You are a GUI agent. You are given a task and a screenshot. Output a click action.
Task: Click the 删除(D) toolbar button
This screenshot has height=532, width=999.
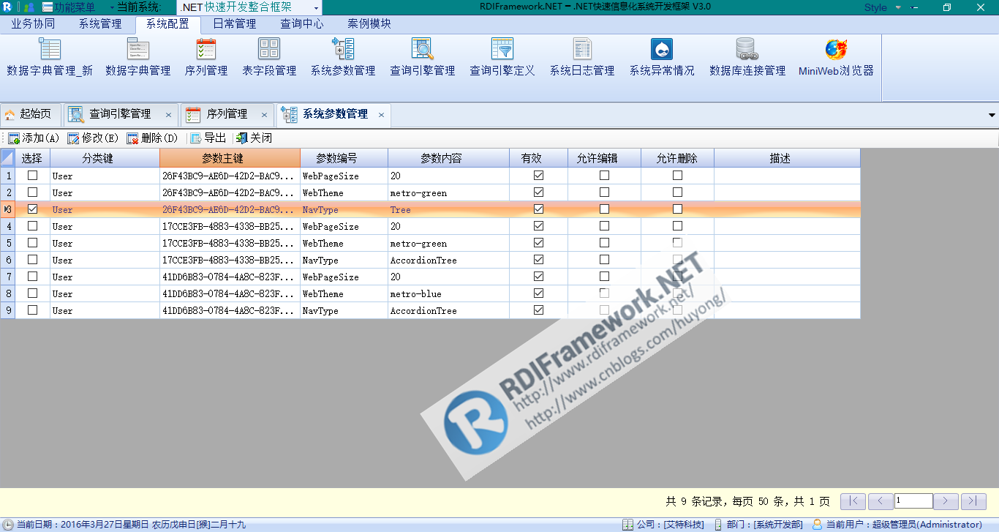(x=152, y=138)
